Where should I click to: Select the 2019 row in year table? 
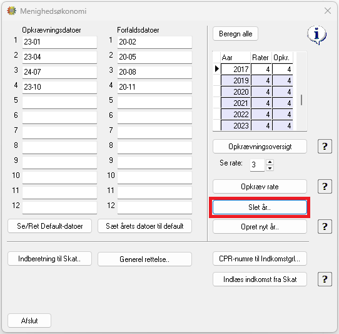[x=257, y=81]
